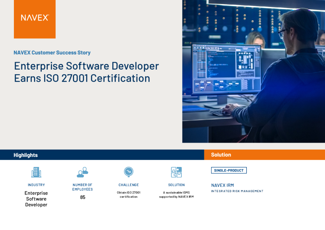
Task: Click the SINGLE-PRODUCT outlined badge
Action: [229, 170]
